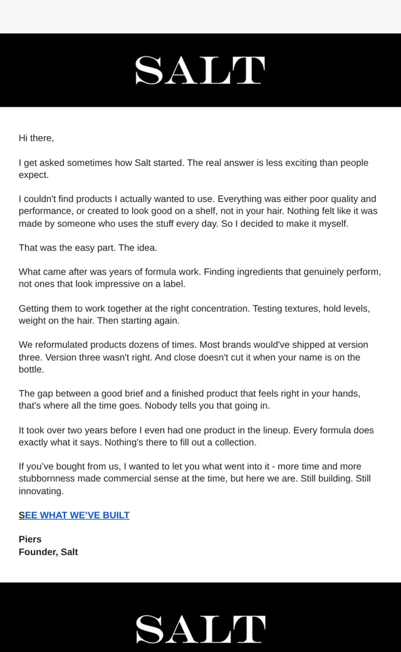Select the 'I couldn't find products' paragraph
401x652 pixels.
point(198,211)
